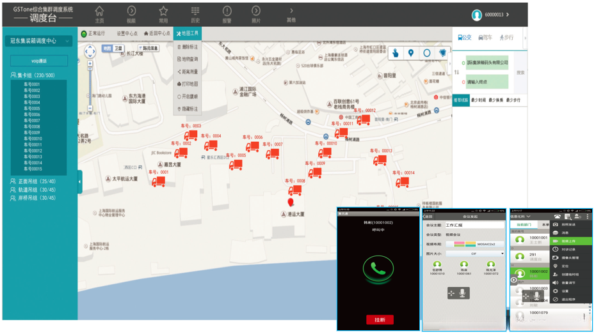
Task: Click truck marker 车号: 0003 on map
Action: [x=191, y=135]
